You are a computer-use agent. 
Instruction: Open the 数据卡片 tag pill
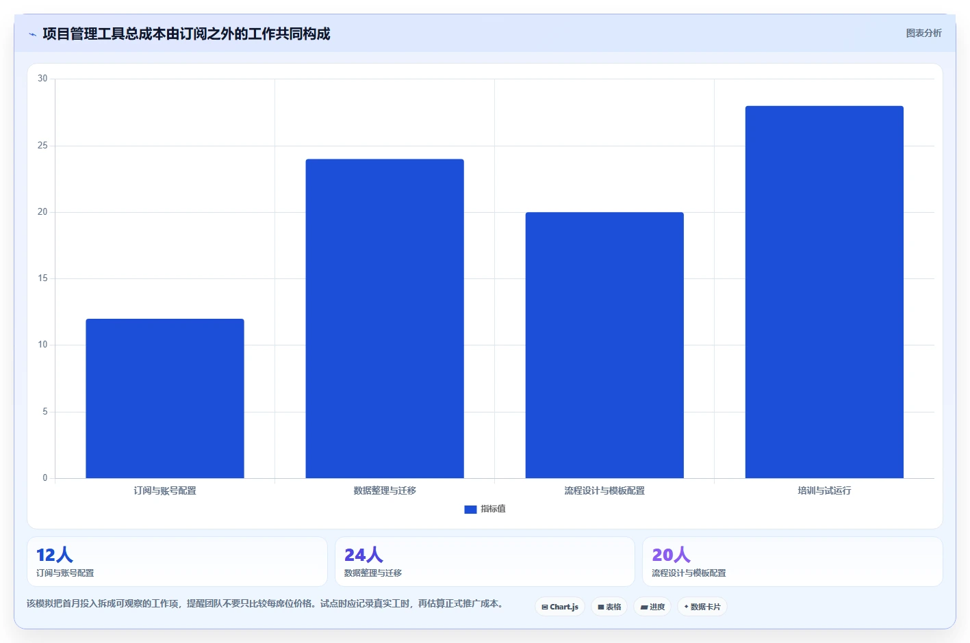pos(702,607)
